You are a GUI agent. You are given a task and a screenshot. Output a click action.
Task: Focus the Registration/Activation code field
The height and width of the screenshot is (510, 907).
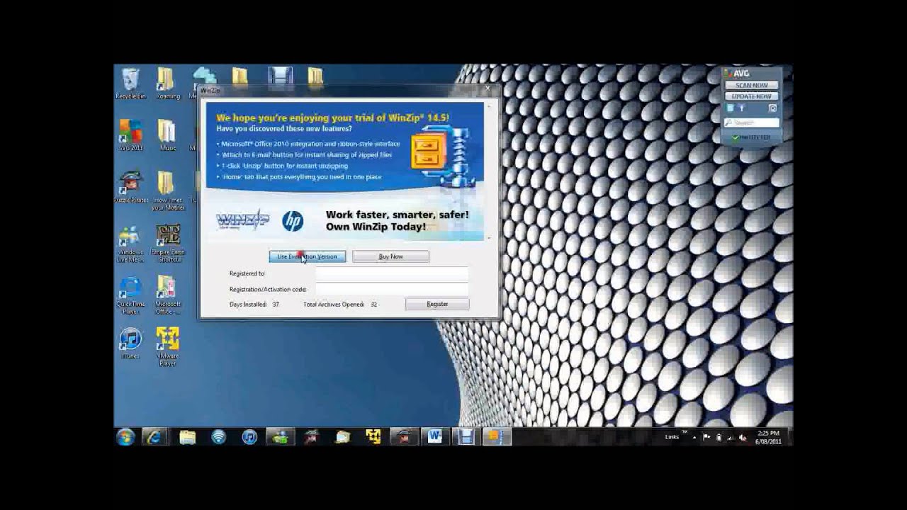(392, 289)
